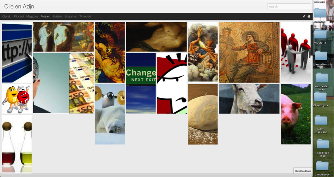334x177 pixels.
Task: Switch to Flipcard view
Action: tap(19, 16)
